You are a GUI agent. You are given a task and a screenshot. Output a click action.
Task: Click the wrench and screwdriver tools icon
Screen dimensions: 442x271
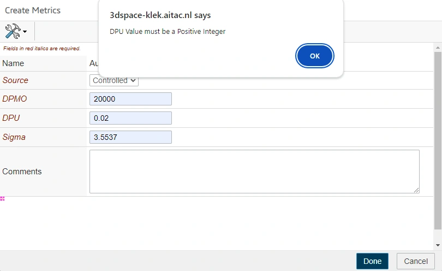[x=13, y=31]
